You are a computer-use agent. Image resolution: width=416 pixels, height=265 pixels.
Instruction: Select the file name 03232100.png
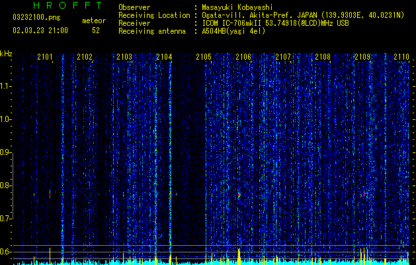point(36,18)
